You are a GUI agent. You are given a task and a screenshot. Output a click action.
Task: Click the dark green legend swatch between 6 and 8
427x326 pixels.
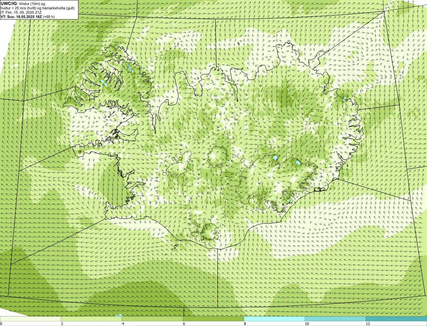tap(214, 319)
